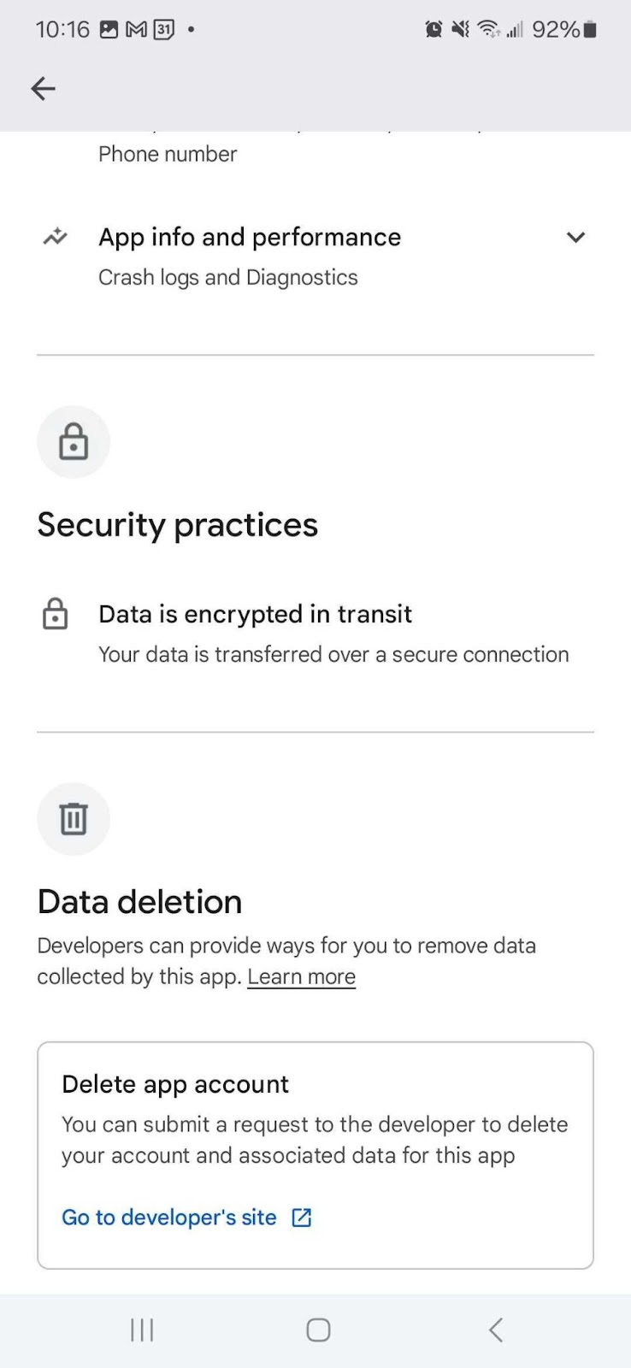Click the external link icon

pyautogui.click(x=302, y=1218)
